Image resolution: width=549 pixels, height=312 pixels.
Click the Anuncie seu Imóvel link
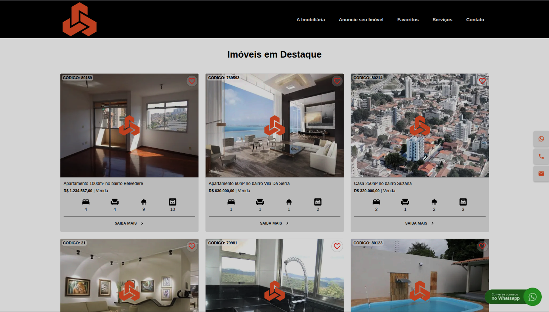coord(361,20)
